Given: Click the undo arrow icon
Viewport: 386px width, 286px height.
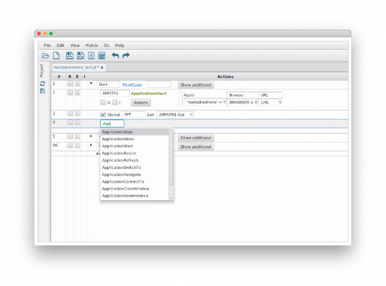Looking at the screenshot, I should pos(115,56).
